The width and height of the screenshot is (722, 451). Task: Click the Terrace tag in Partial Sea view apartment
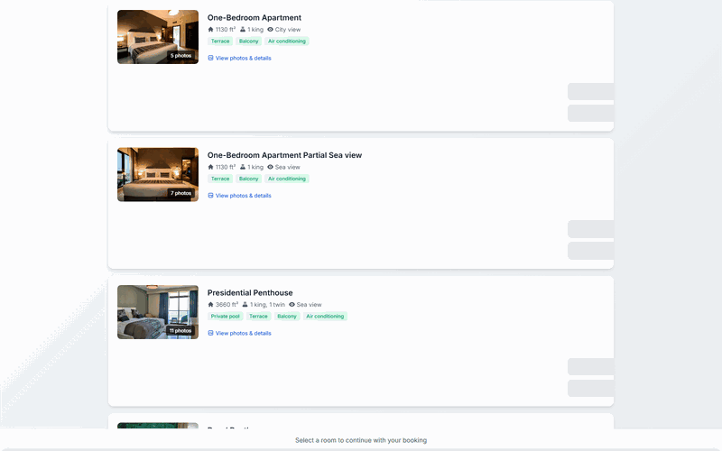(220, 179)
